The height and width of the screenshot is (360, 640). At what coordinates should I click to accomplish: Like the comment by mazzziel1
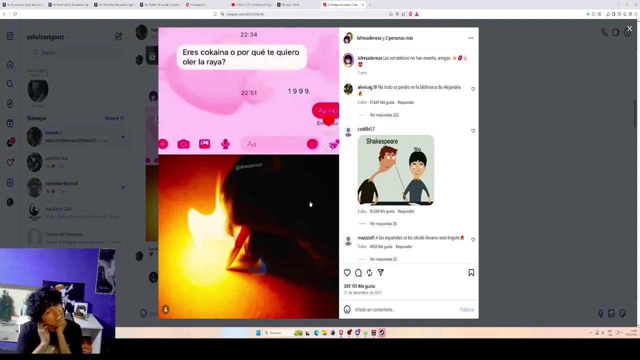point(473,239)
